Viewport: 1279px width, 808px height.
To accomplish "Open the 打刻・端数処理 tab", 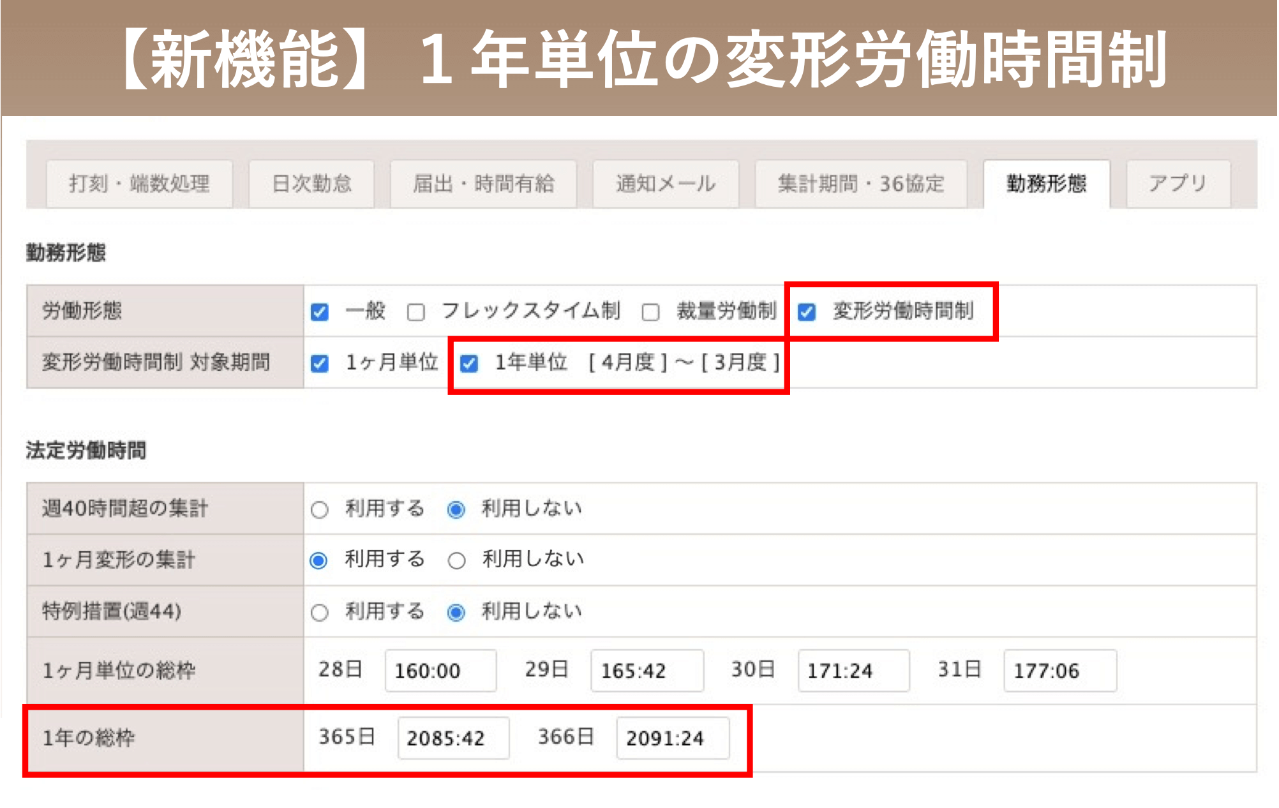I will (139, 184).
